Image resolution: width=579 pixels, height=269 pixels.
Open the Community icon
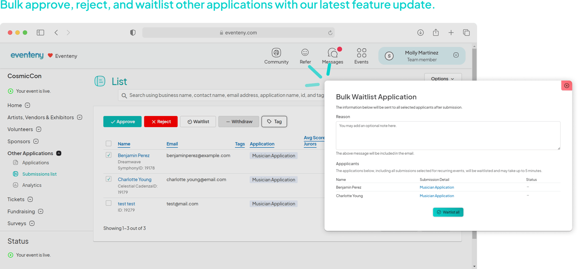276,53
